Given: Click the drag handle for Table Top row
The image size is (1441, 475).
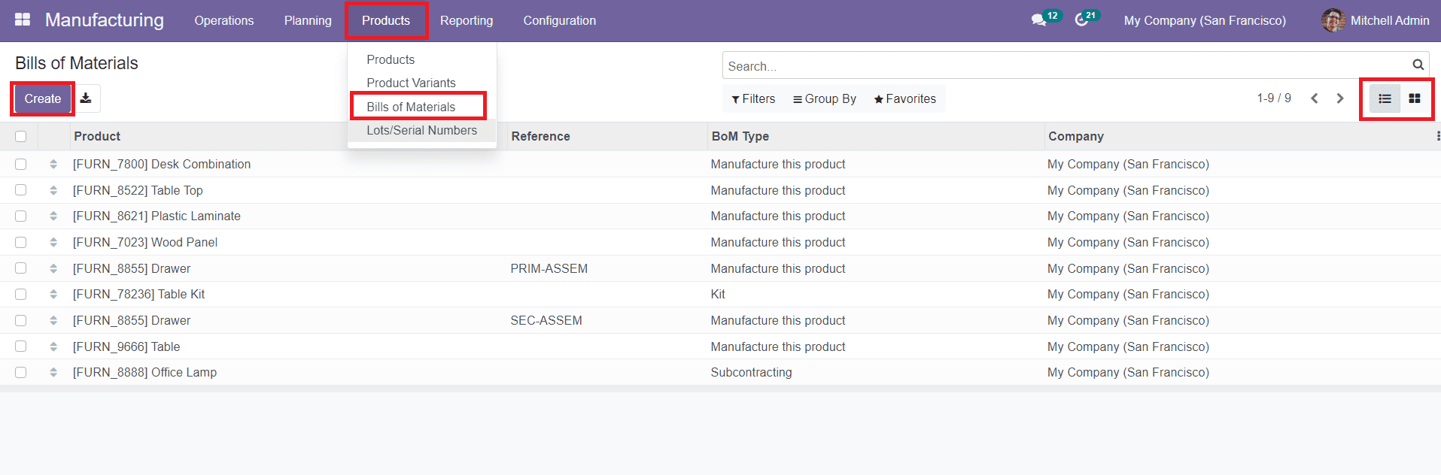Looking at the screenshot, I should coord(53,190).
